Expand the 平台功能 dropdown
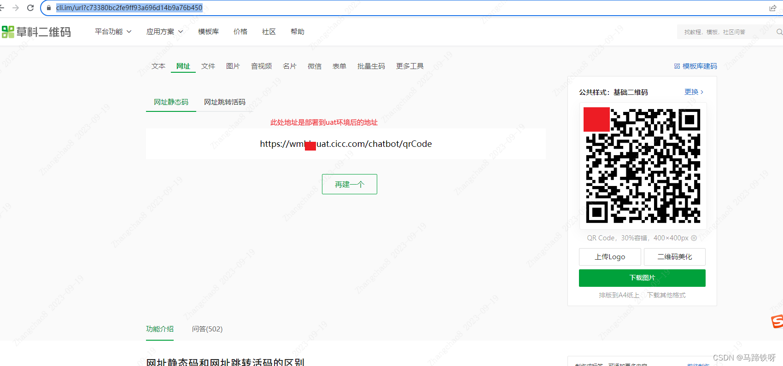The height and width of the screenshot is (366, 783). [113, 32]
